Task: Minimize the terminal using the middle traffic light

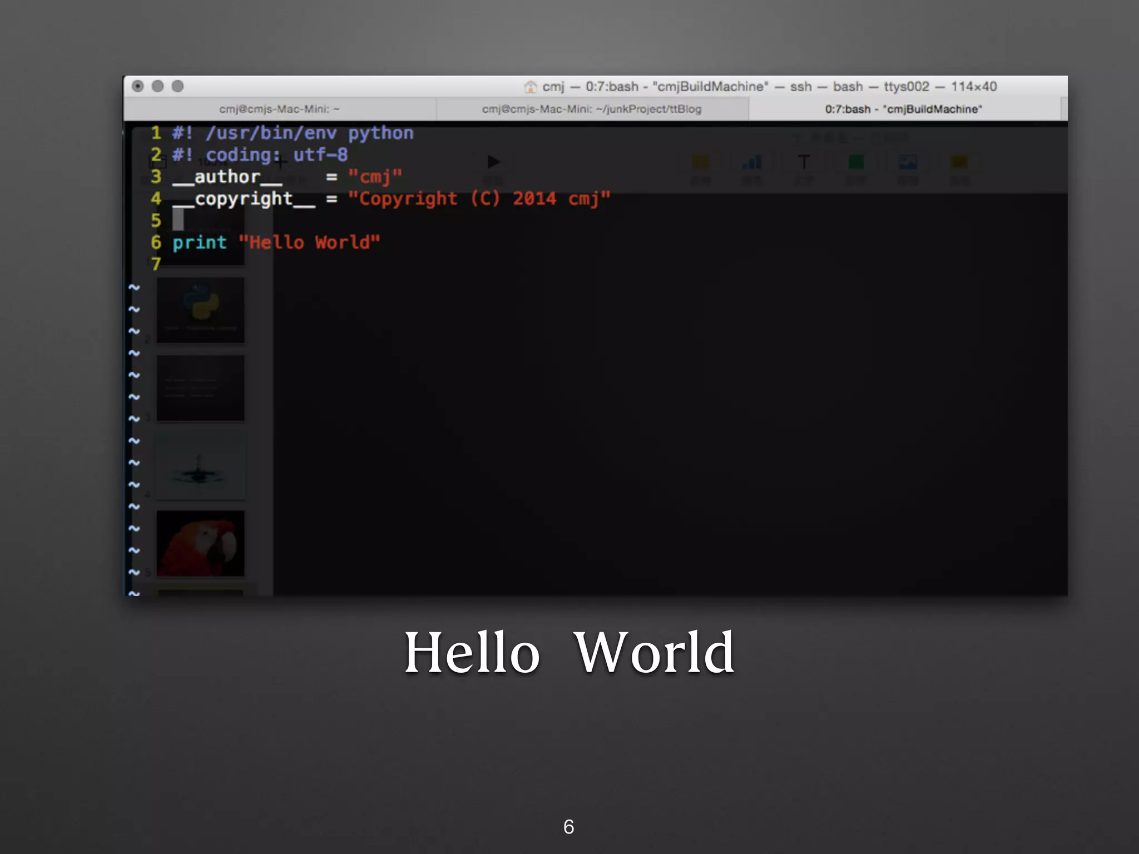Action: [x=158, y=86]
